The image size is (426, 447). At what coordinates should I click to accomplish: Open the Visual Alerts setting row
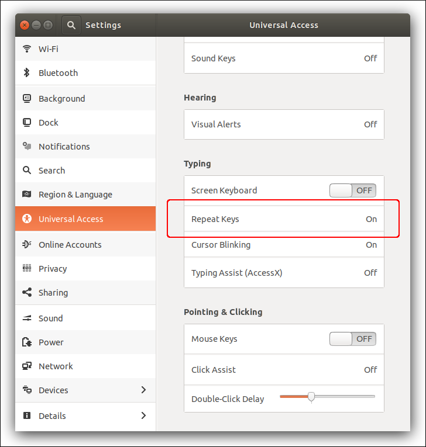coord(284,124)
